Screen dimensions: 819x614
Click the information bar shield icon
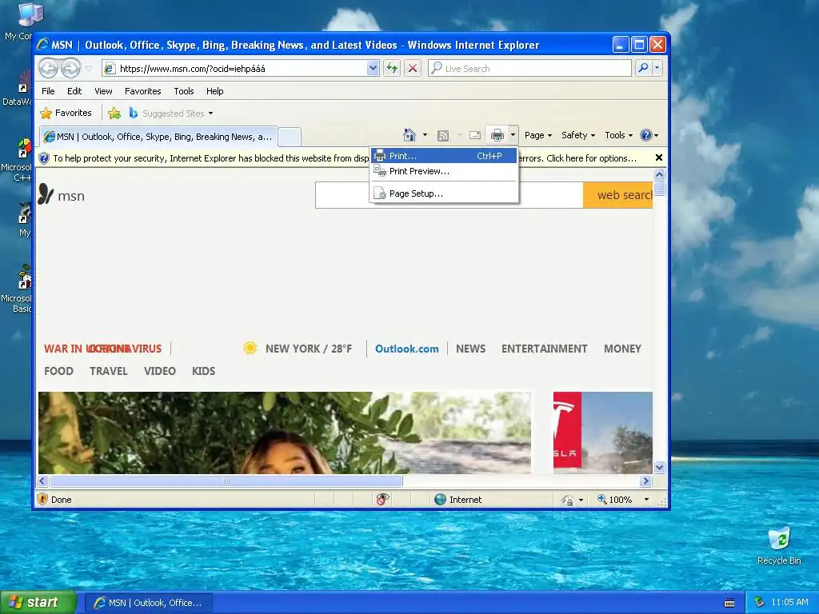pyautogui.click(x=45, y=158)
